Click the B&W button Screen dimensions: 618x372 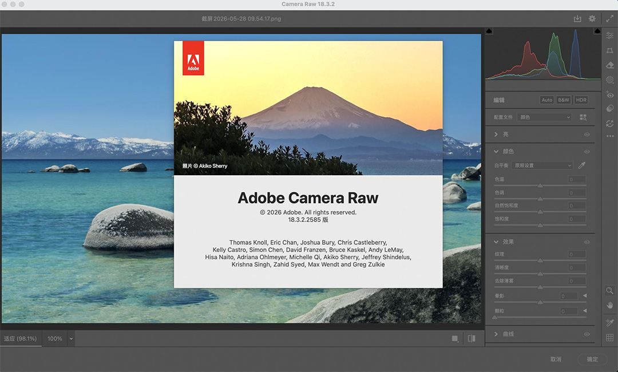pyautogui.click(x=564, y=100)
